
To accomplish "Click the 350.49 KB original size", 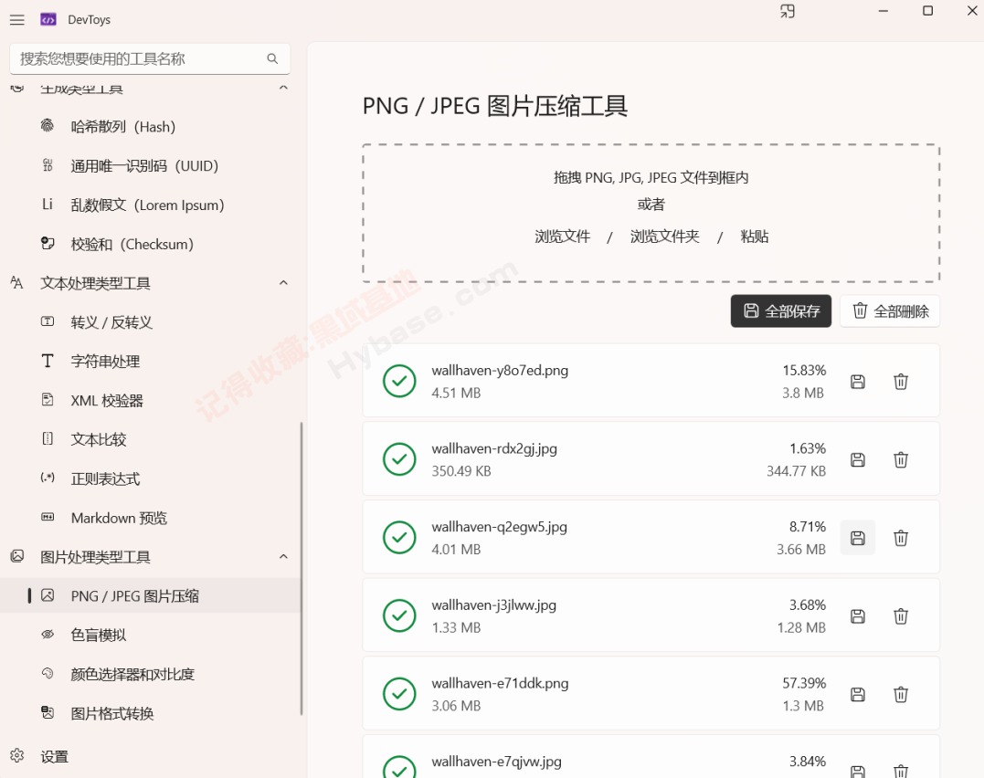I will [x=461, y=471].
